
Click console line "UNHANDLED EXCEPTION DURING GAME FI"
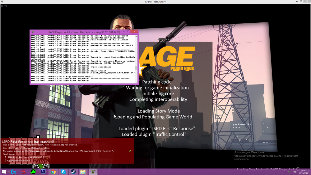click(x=83, y=45)
